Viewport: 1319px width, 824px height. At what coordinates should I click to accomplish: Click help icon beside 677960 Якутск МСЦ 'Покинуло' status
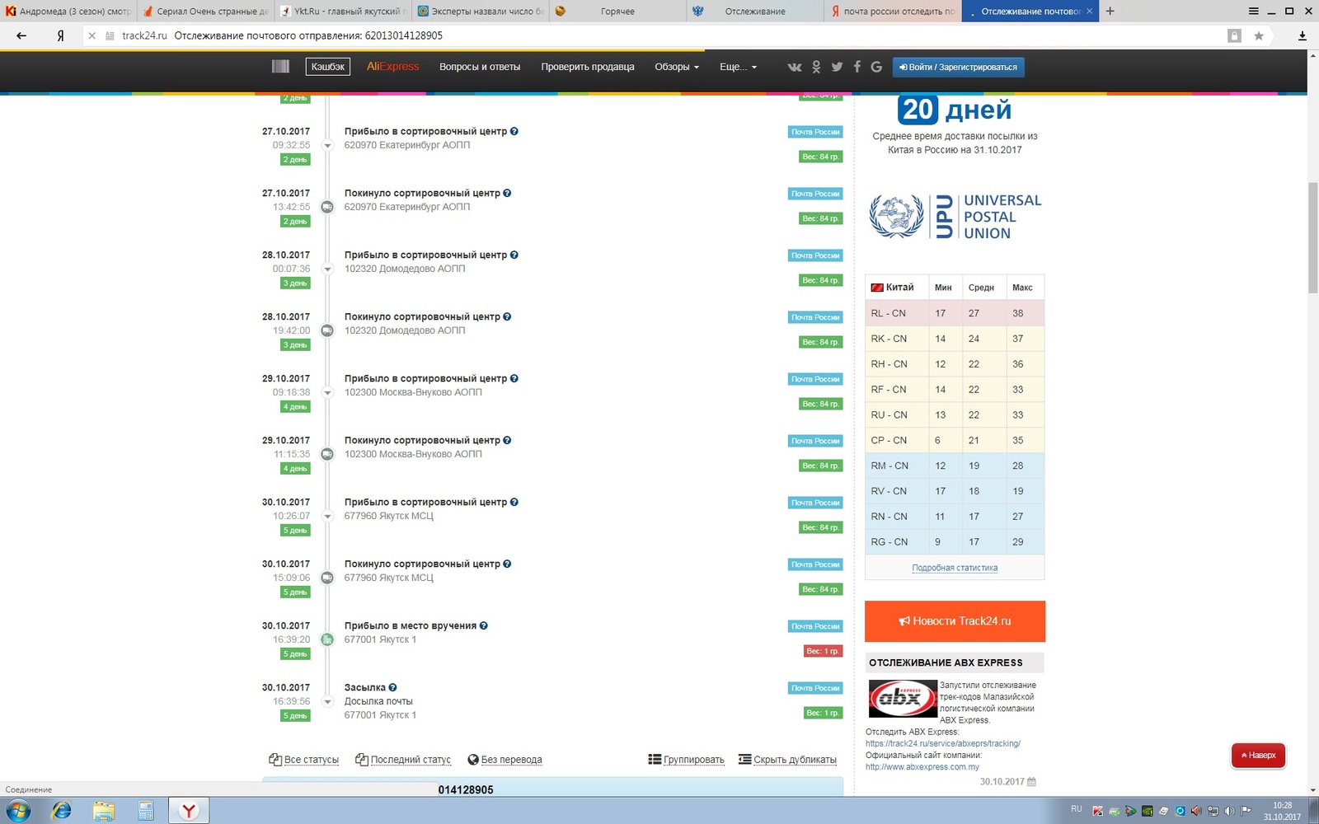point(507,564)
